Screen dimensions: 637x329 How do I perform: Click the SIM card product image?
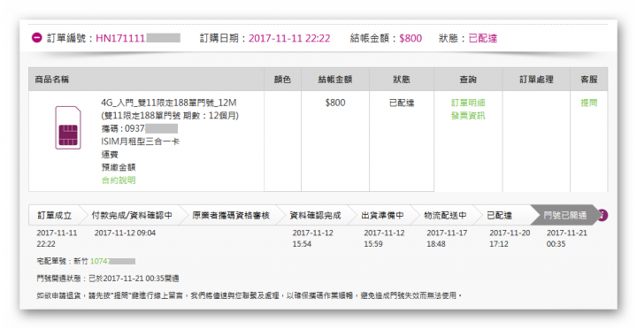click(68, 127)
